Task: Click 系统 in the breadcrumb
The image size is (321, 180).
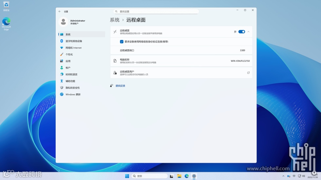Action: tap(115, 20)
